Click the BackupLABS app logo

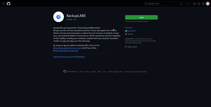click(59, 17)
